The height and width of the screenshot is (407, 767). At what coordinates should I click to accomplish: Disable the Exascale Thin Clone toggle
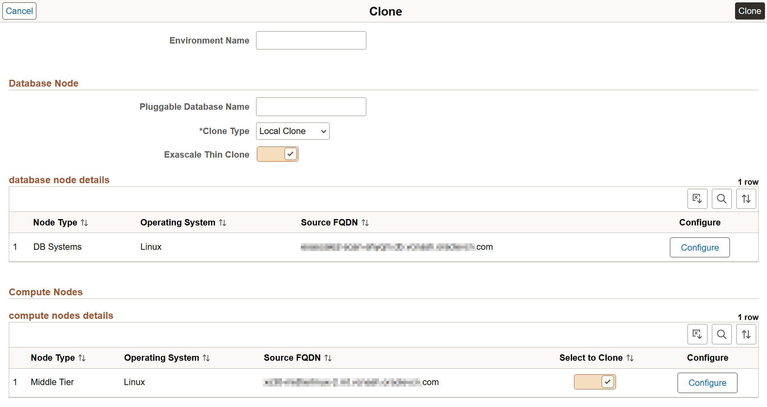tap(277, 154)
